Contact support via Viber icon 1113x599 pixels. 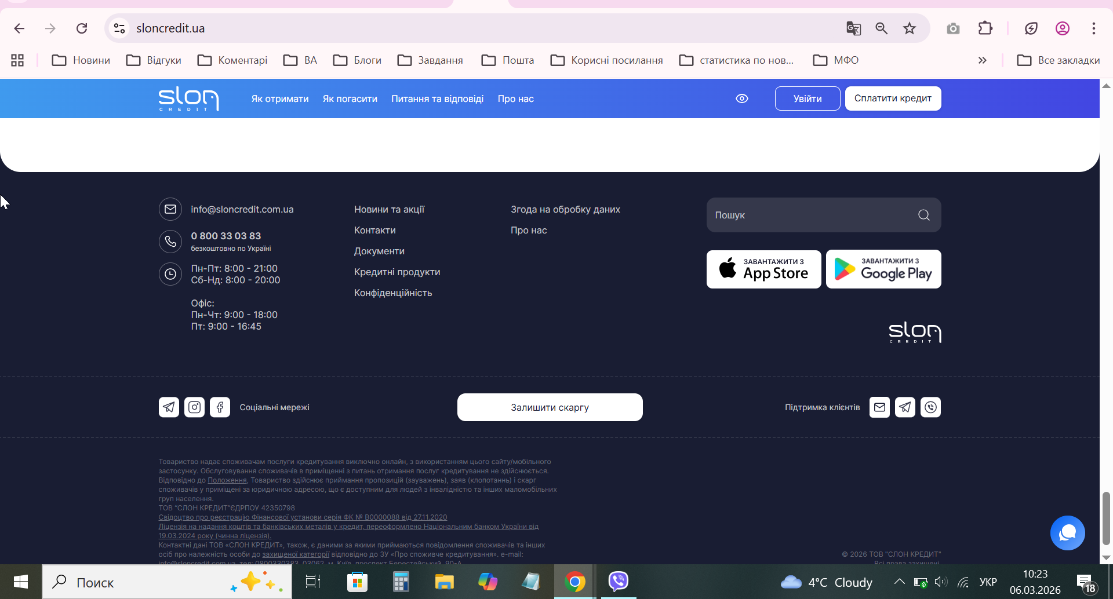pos(930,407)
